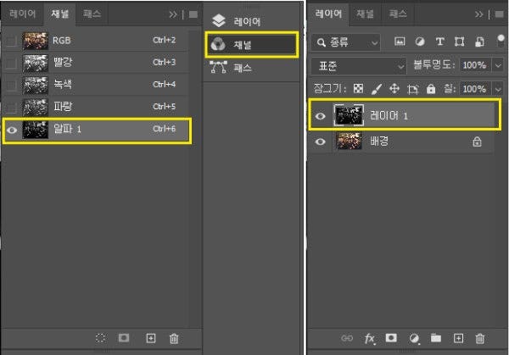The height and width of the screenshot is (355, 509).
Task: Show the 파랑 channel visibility box
Action: click(11, 108)
